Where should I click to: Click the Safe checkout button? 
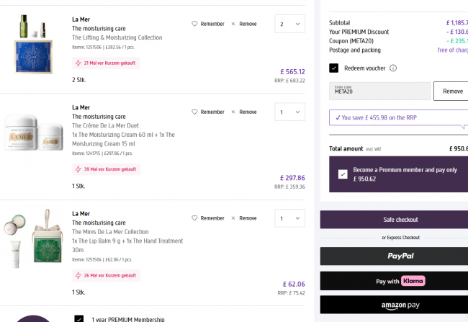[x=400, y=220]
